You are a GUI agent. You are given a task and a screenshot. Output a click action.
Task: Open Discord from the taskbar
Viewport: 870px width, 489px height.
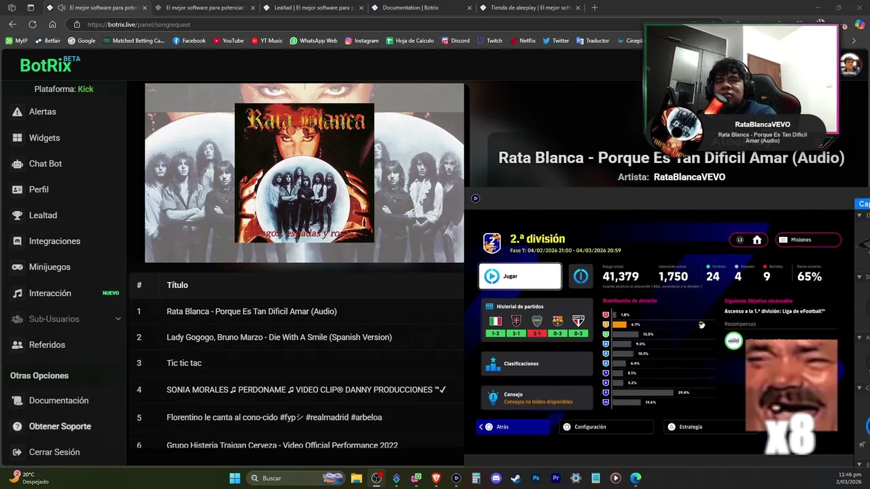pos(496,478)
